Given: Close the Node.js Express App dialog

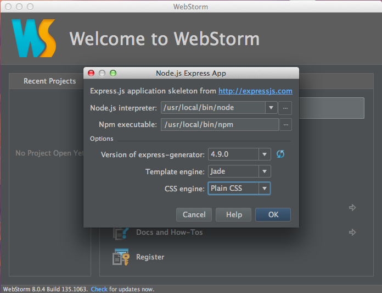Looking at the screenshot, I should (91, 73).
